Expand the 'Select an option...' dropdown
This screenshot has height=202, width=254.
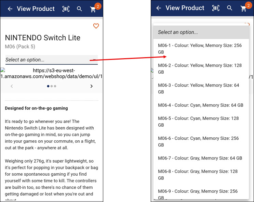51,60
